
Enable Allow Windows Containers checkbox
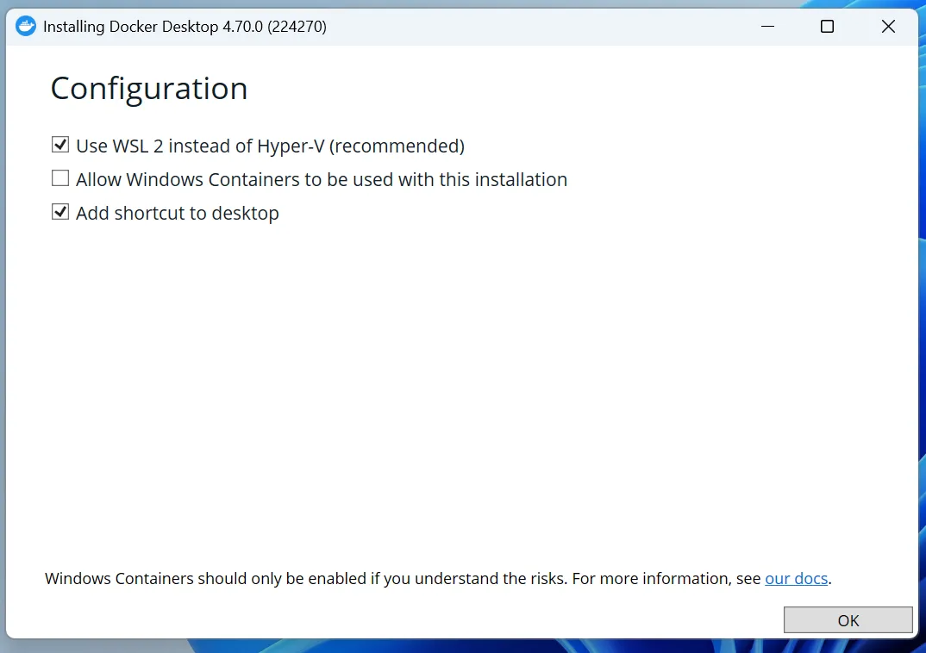coord(60,178)
